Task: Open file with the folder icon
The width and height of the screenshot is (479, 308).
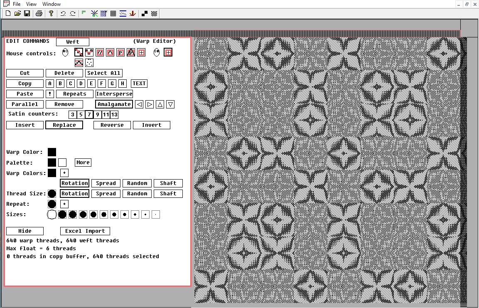Action: [x=17, y=13]
